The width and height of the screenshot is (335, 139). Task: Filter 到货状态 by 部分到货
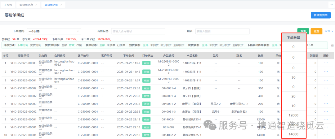coord(166,45)
